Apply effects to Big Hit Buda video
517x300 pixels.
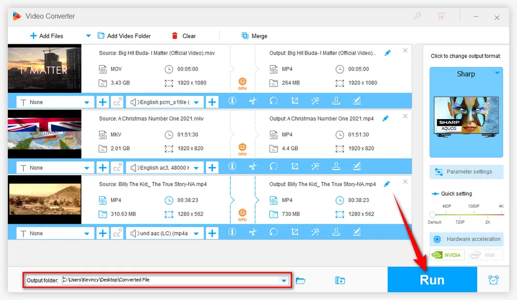[x=315, y=101]
